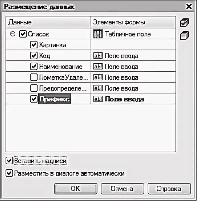Uncheck the Картинка checkbox
197x201 pixels.
click(34, 45)
